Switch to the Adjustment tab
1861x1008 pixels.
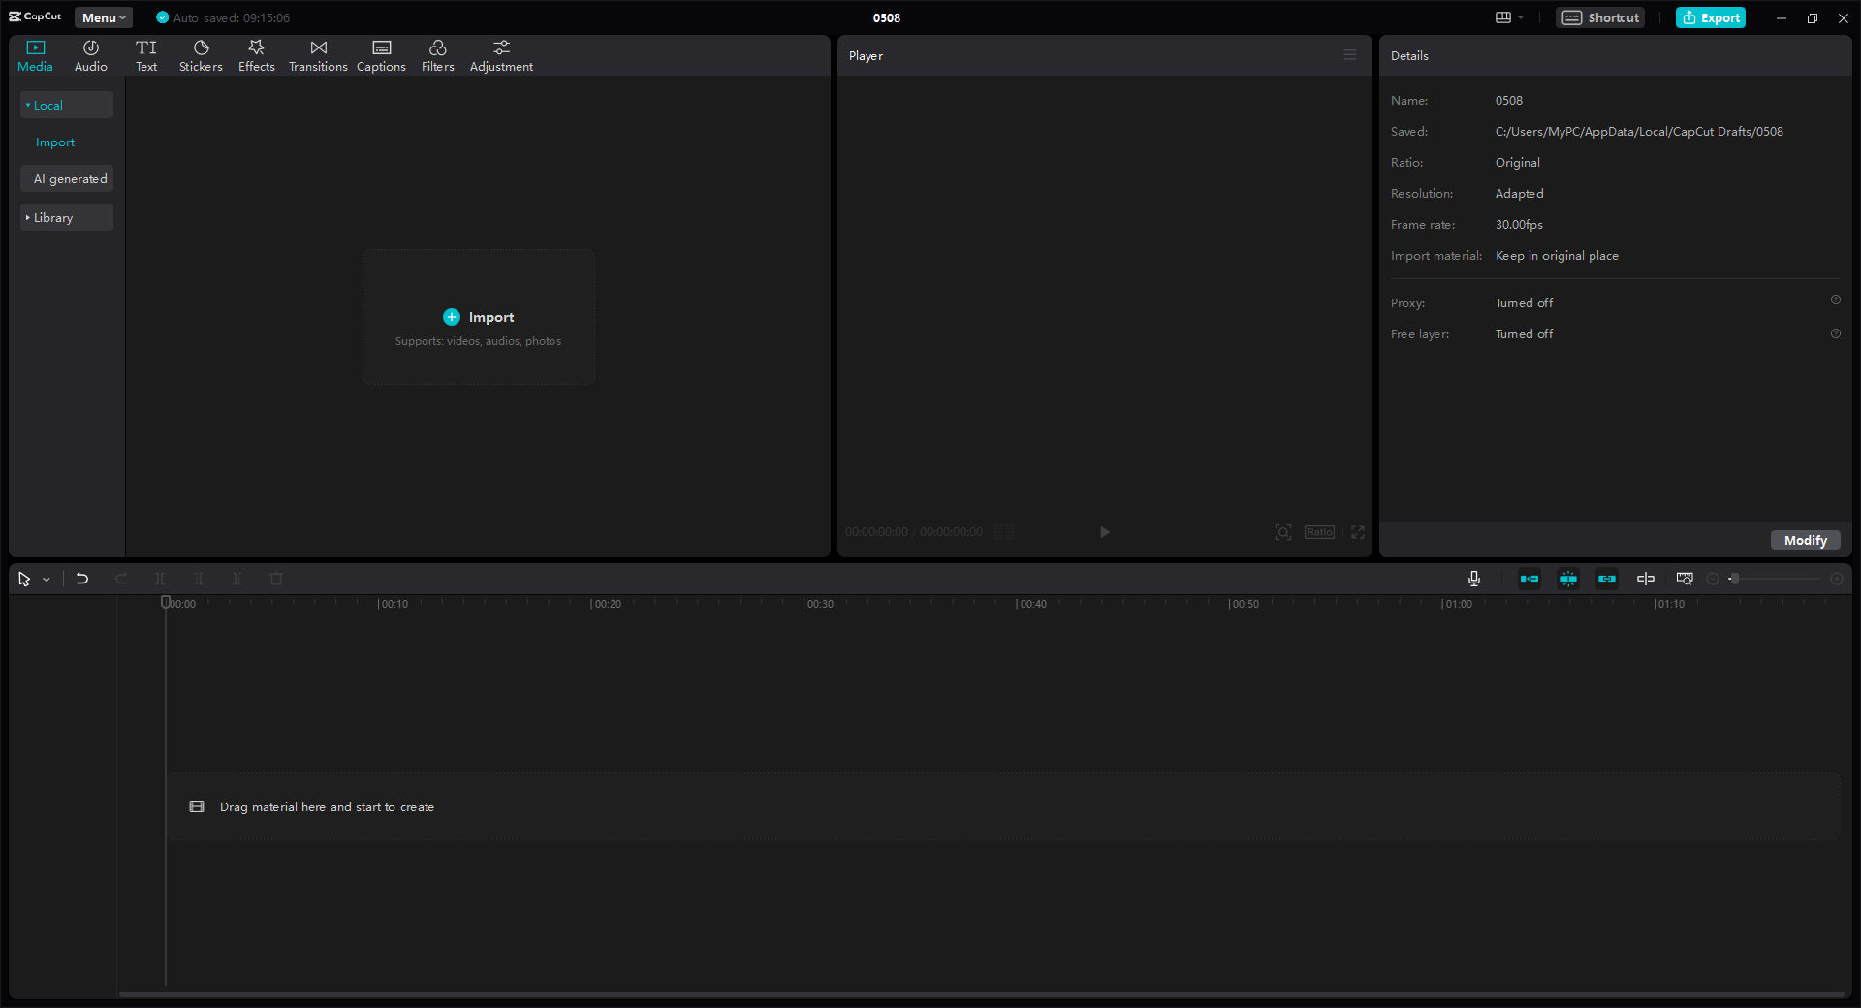point(501,54)
